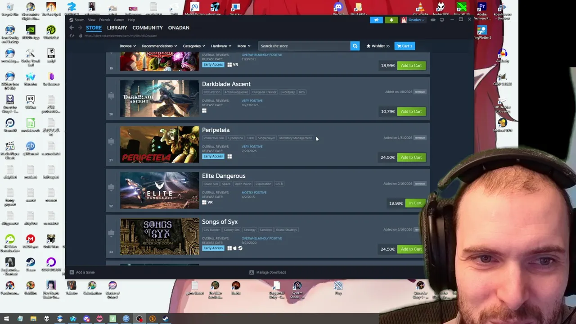576x324 pixels.
Task: Open the Songs of Syx thumbnail
Action: pyautogui.click(x=159, y=236)
